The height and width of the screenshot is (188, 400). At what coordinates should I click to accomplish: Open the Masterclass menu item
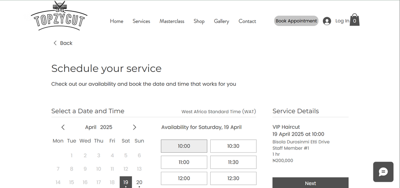(172, 21)
